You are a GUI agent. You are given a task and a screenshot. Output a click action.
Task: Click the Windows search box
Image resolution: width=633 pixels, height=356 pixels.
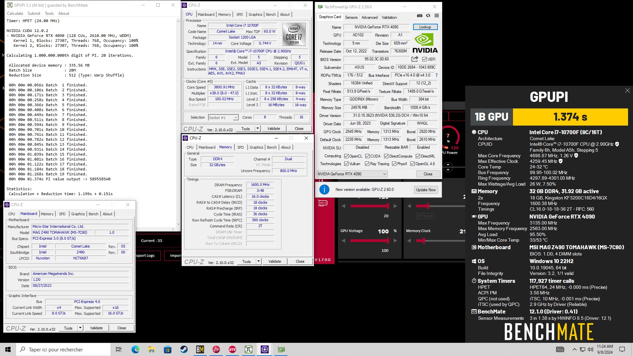coord(63,349)
